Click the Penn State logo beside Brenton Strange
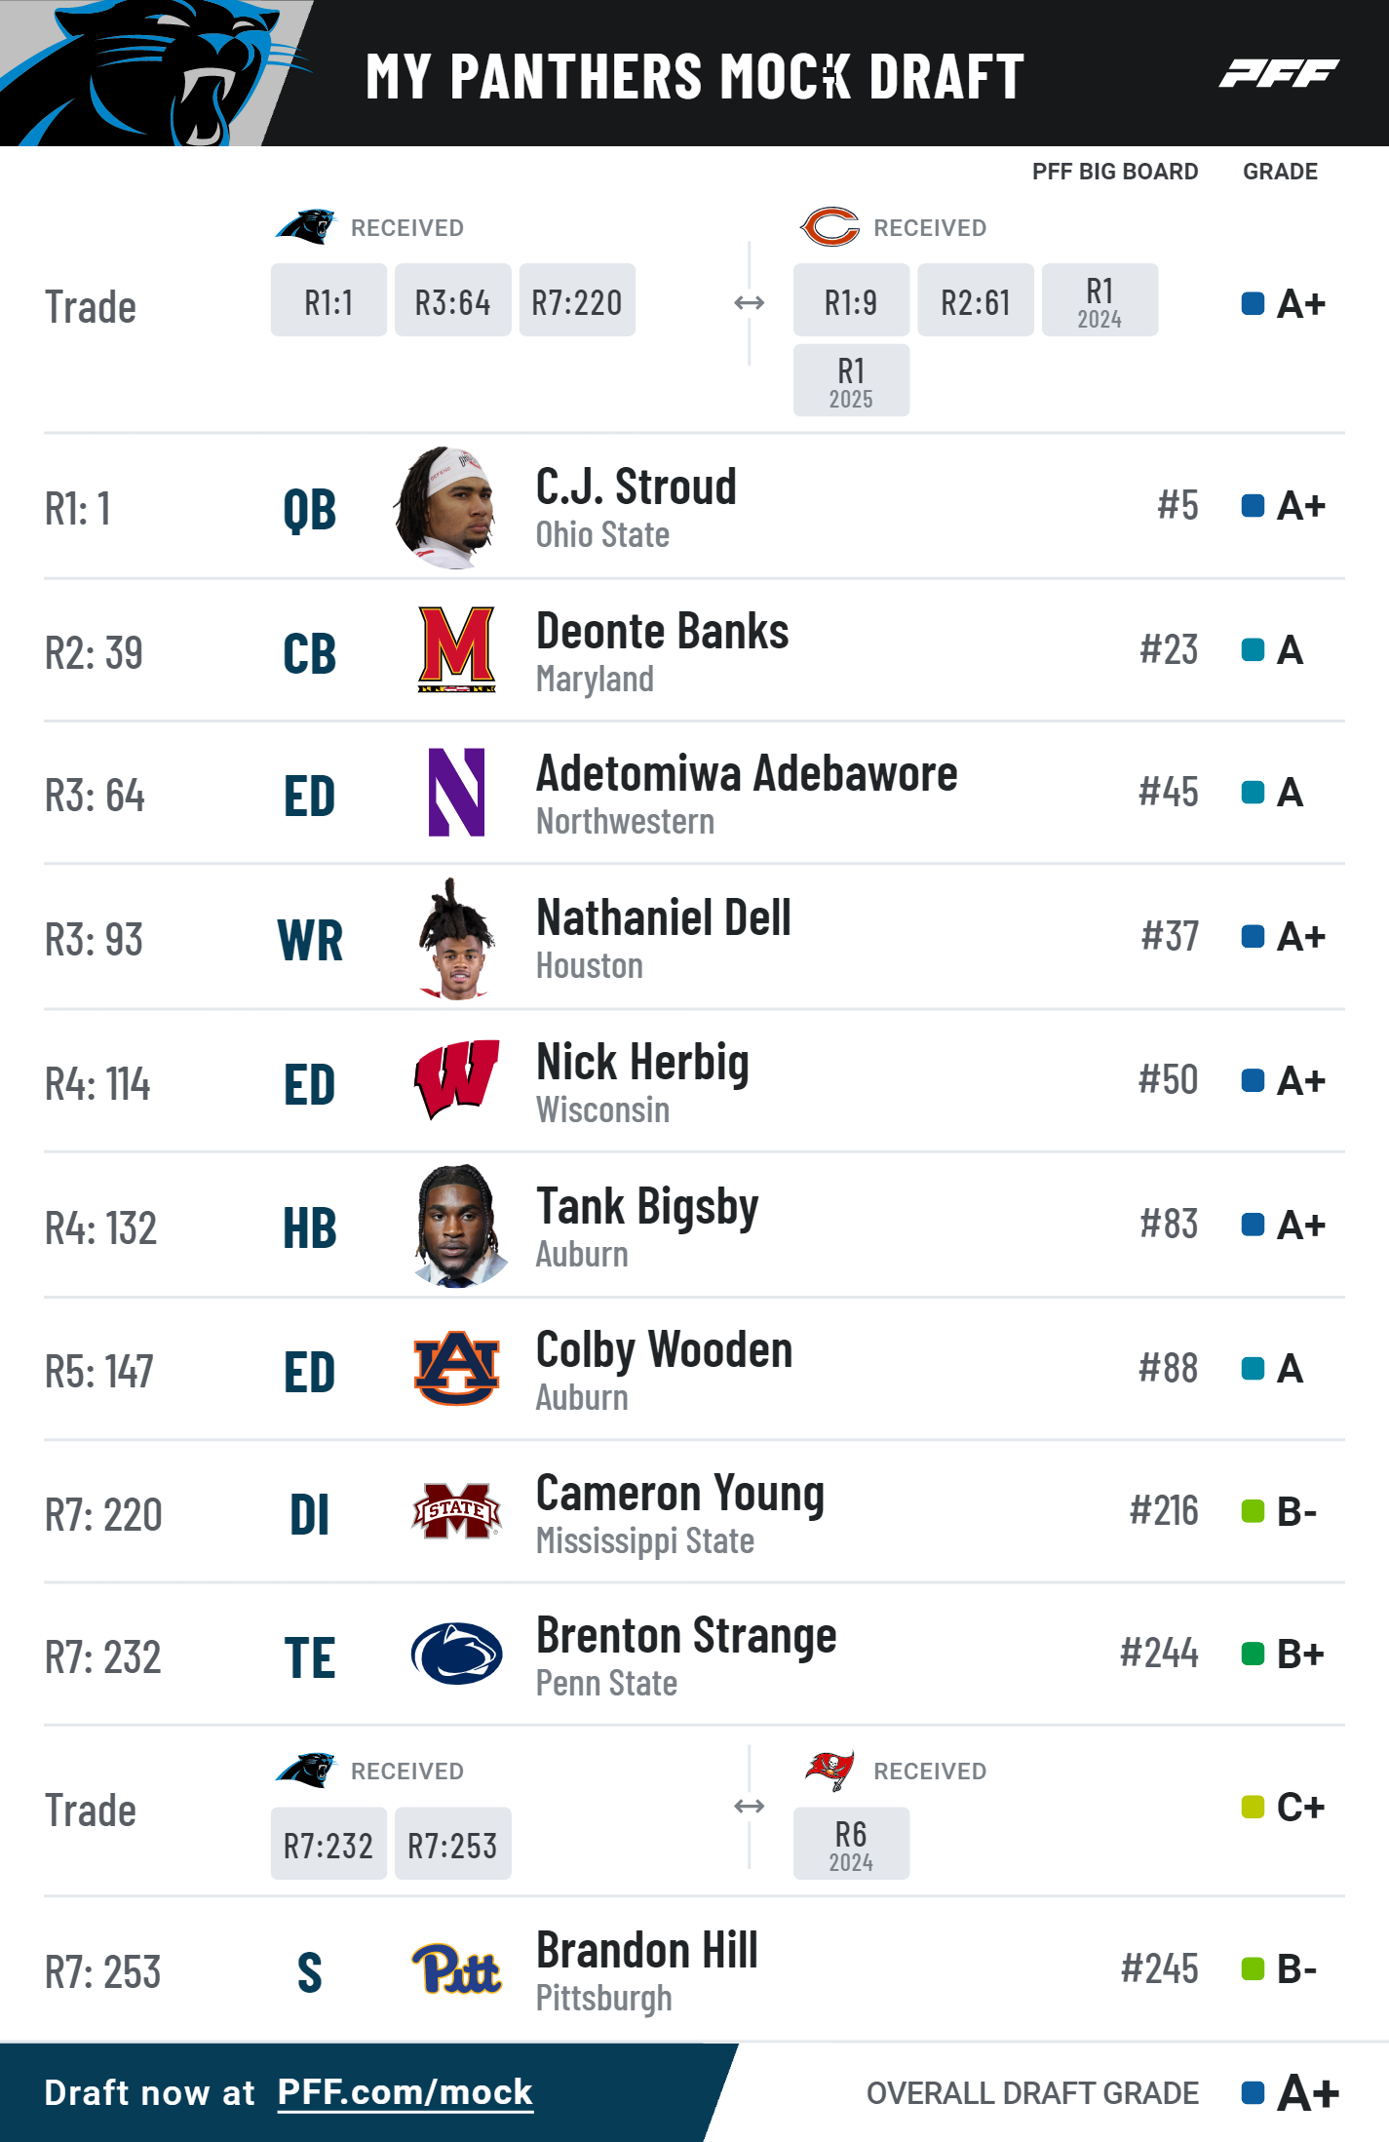 [456, 1654]
